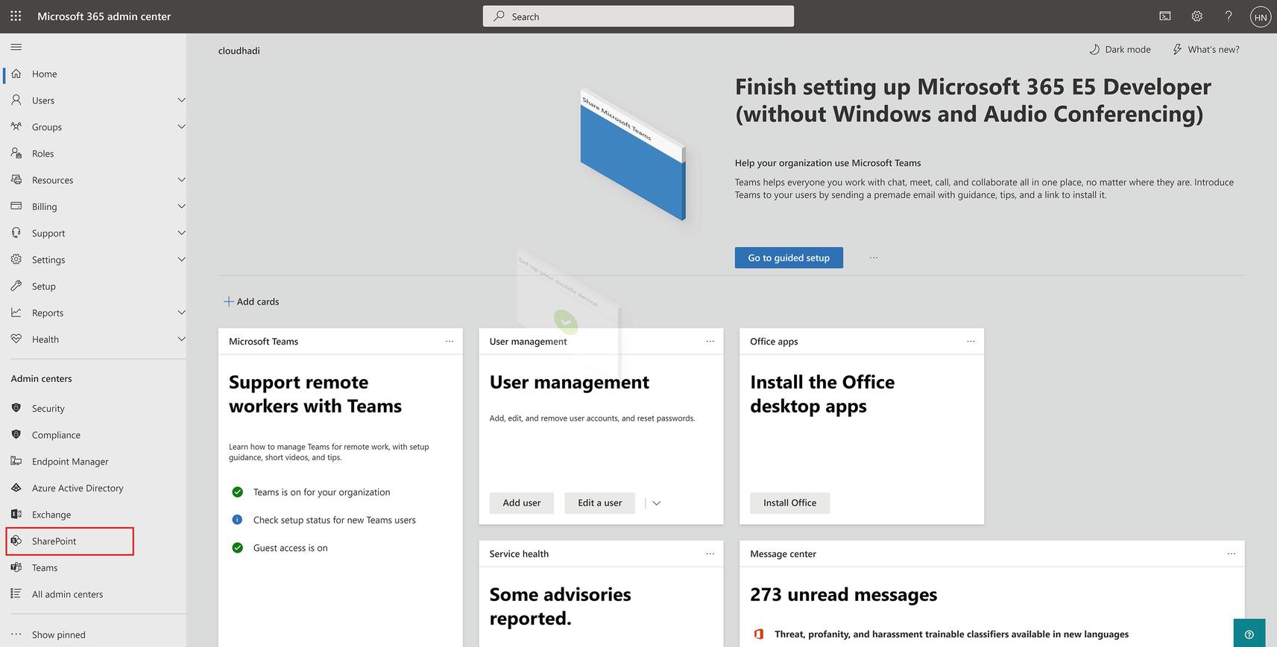The width and height of the screenshot is (1277, 647).
Task: Collapse the navigation menu hamburger icon
Action: (x=16, y=47)
